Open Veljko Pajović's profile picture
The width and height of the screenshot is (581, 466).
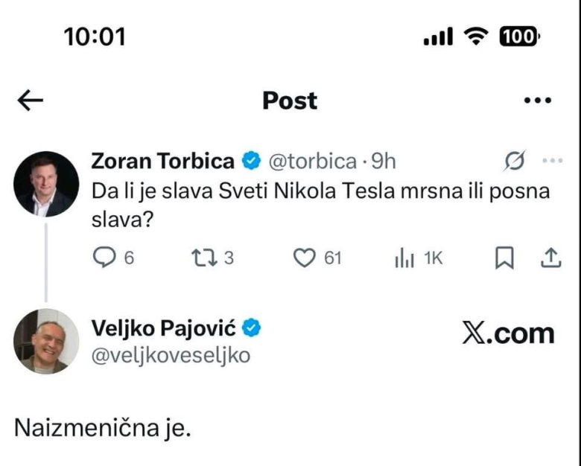(46, 341)
